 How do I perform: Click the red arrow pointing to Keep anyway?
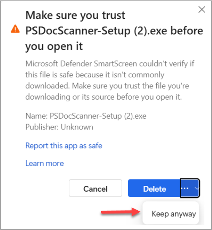(121, 212)
